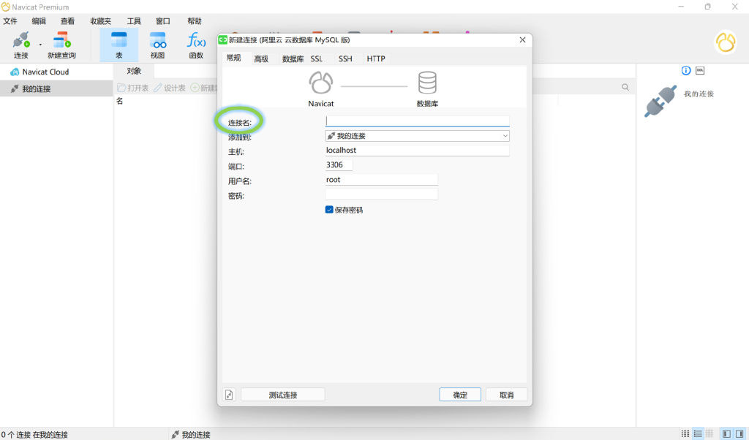Toggle the right information pane
This screenshot has height=440, width=749.
[739, 434]
